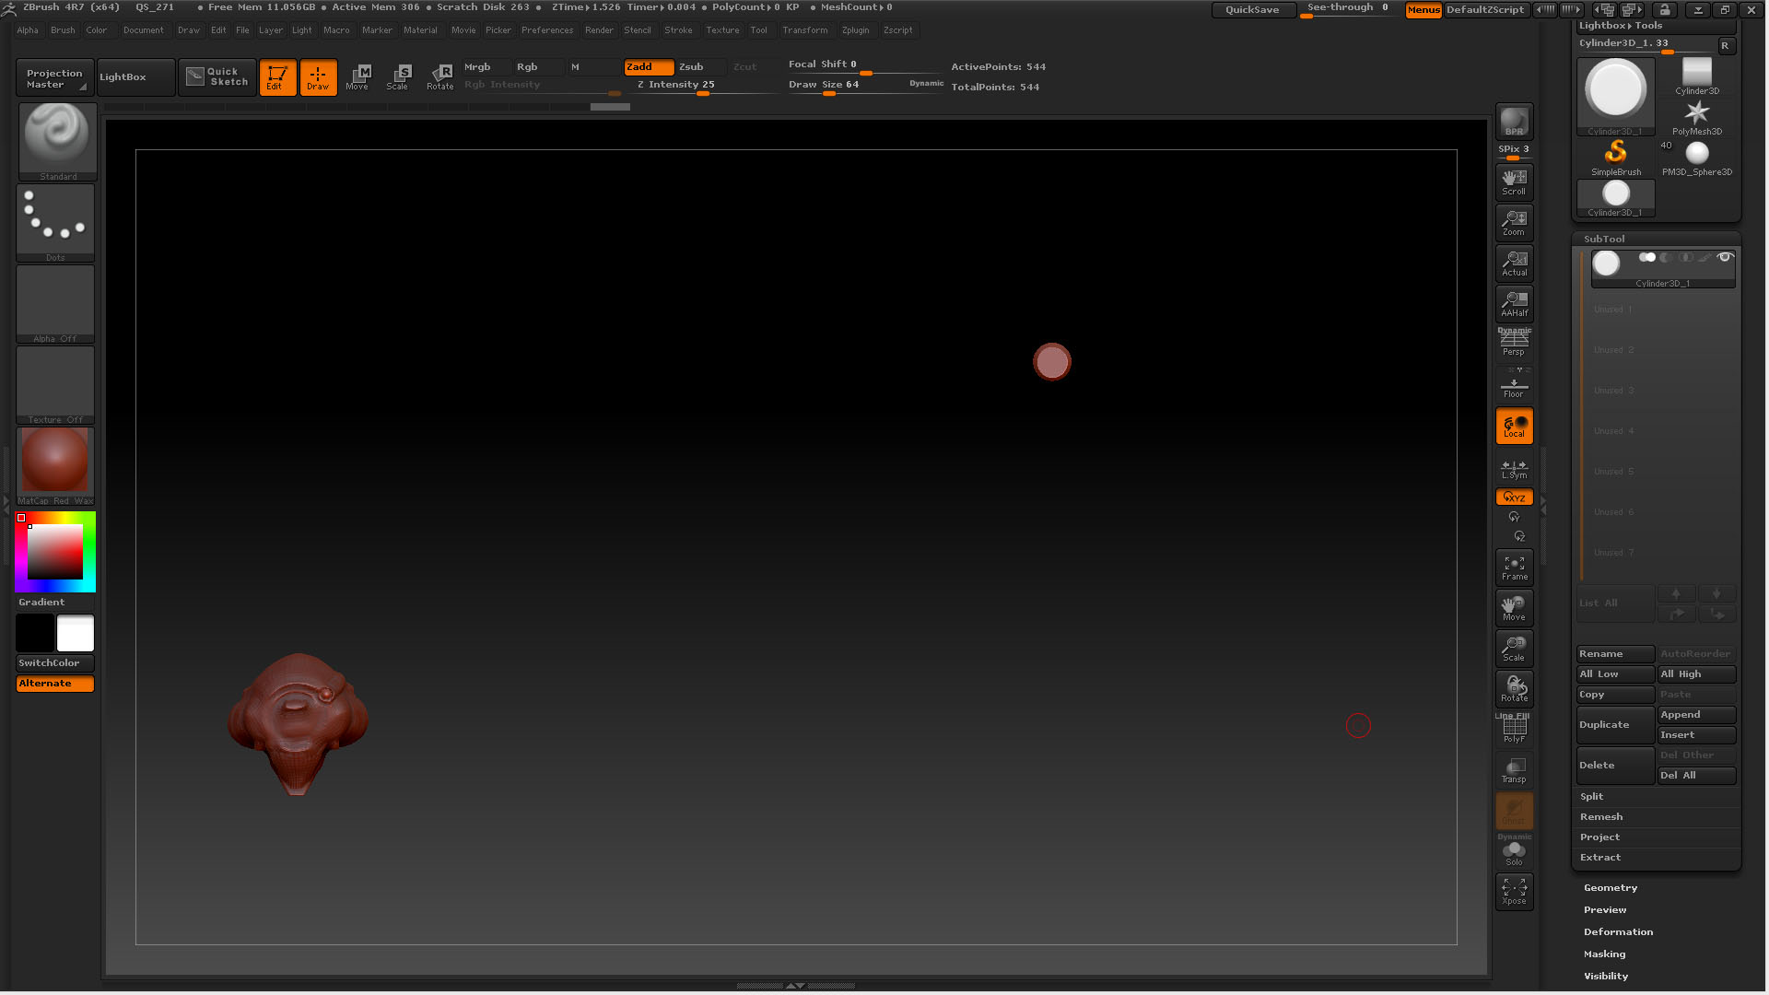The height and width of the screenshot is (995, 1769).
Task: Open the Transform menu
Action: (x=805, y=30)
